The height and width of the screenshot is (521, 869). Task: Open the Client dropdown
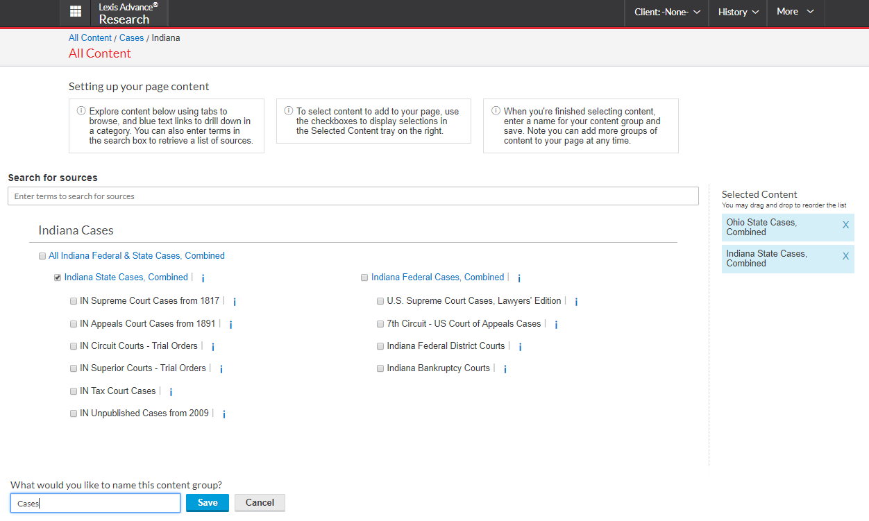(667, 12)
